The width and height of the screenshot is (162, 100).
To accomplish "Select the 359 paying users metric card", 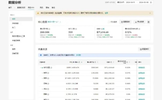I will (80, 33).
